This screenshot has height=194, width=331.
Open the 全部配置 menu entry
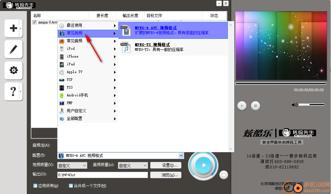(x=88, y=119)
